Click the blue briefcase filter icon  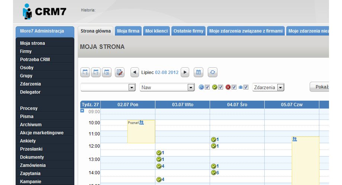pos(241,87)
